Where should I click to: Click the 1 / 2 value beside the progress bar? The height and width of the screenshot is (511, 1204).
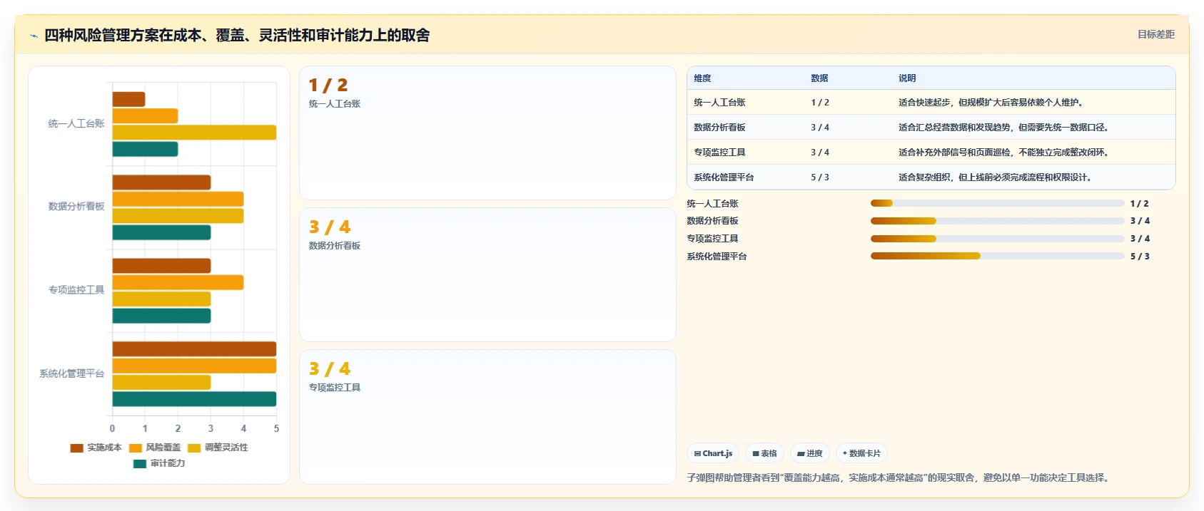coord(1140,204)
